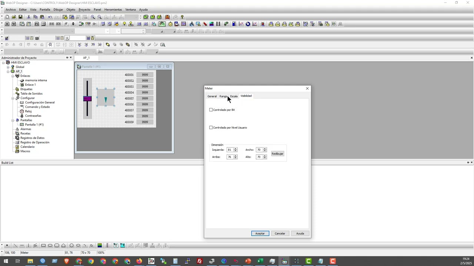The width and height of the screenshot is (474, 266).
Task: Click the 9999 field beside 400001
Action: coord(145,75)
